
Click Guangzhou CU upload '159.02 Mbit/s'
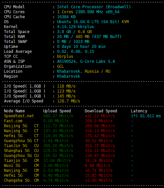(x=58, y=156)
